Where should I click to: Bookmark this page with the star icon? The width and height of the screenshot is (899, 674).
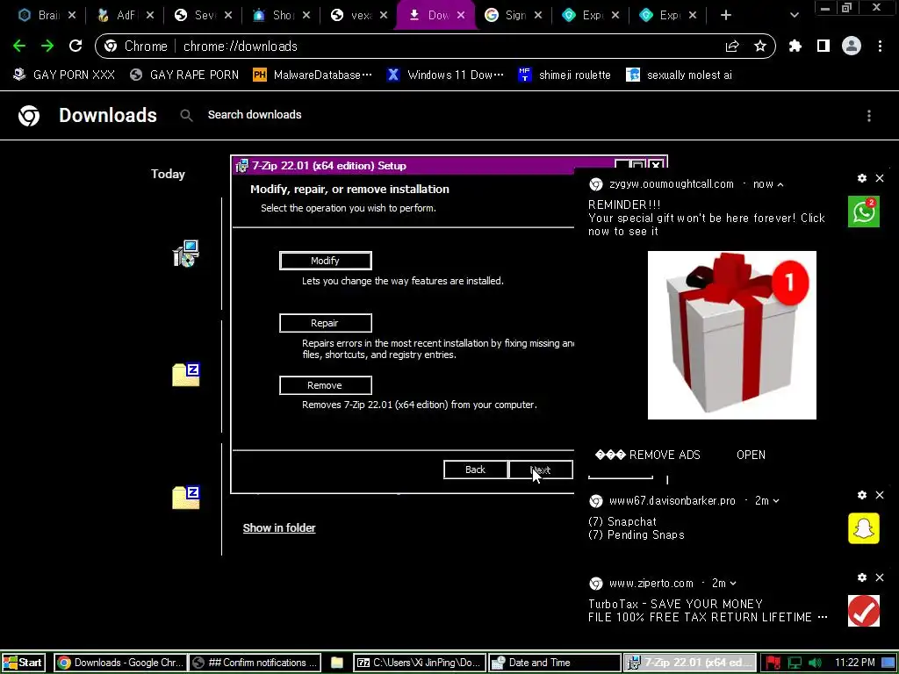760,46
